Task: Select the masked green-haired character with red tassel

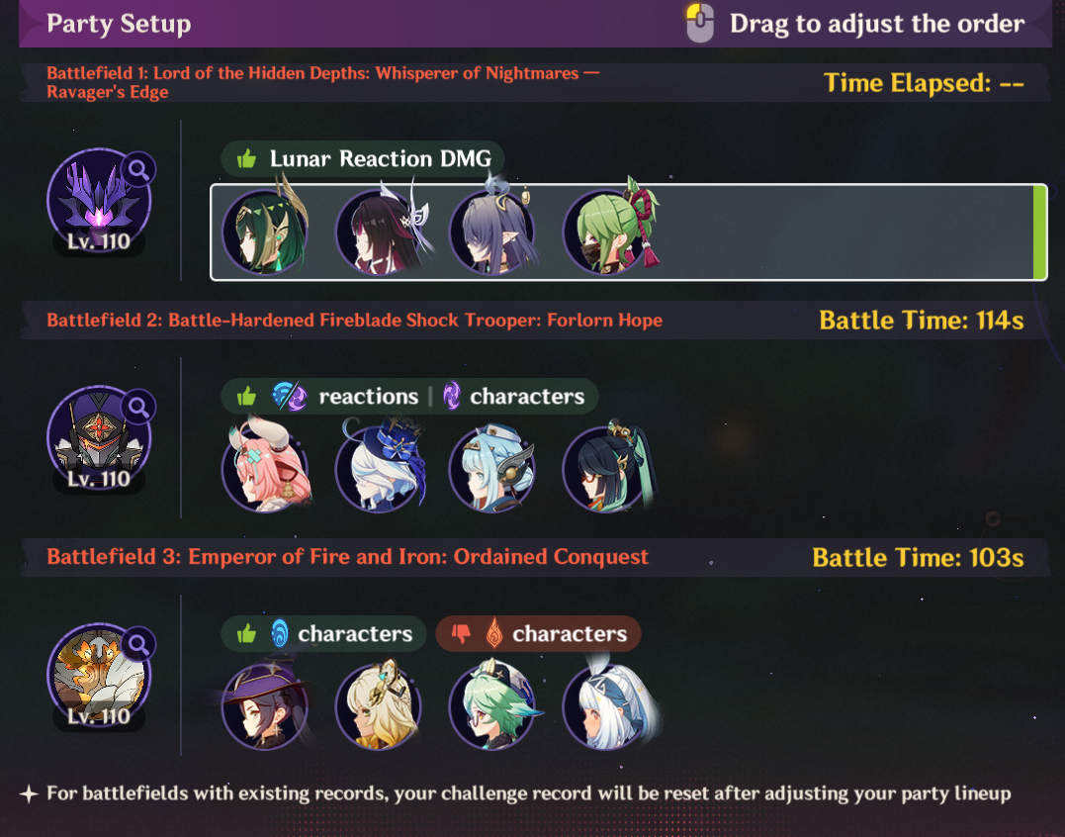Action: 607,230
